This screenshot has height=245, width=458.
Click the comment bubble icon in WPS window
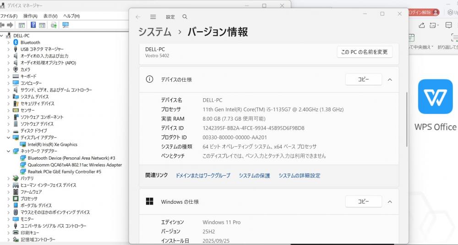click(x=449, y=26)
